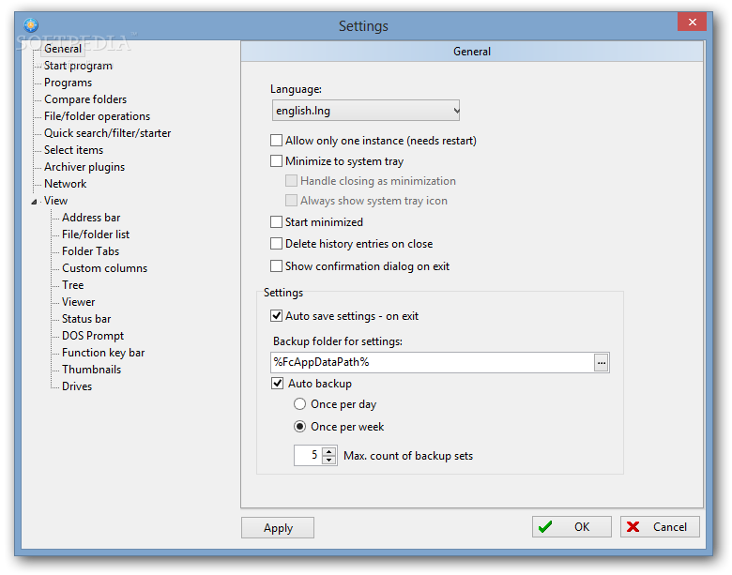
Task: Open Network settings
Action: coord(65,184)
